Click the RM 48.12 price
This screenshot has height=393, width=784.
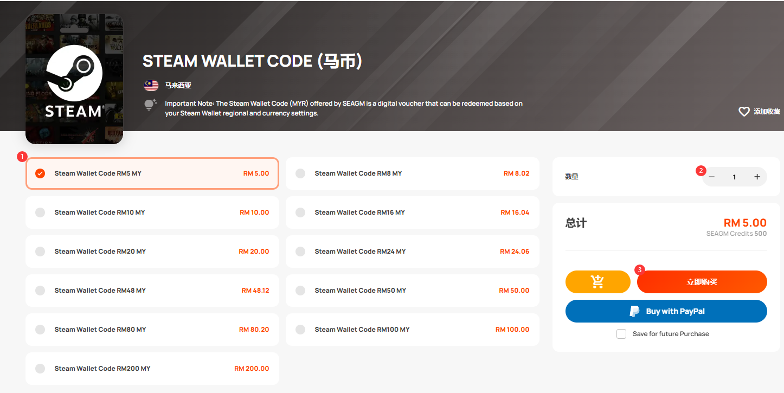pos(255,291)
